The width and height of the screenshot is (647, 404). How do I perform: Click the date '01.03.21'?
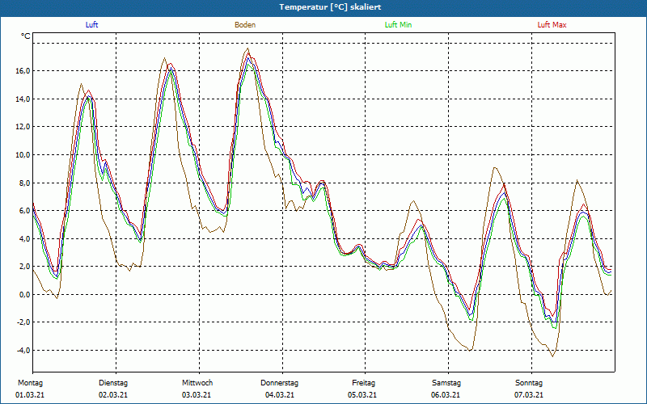tap(30, 395)
